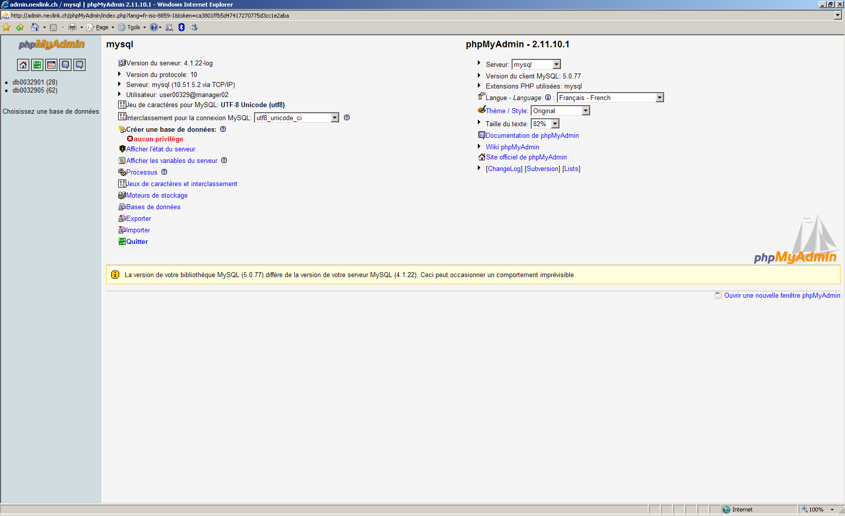The image size is (845, 516).
Task: Open the Serveur dropdown showing mysql
Action: (536, 64)
